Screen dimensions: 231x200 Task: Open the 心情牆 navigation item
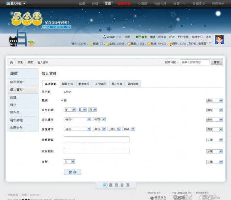point(142,3)
